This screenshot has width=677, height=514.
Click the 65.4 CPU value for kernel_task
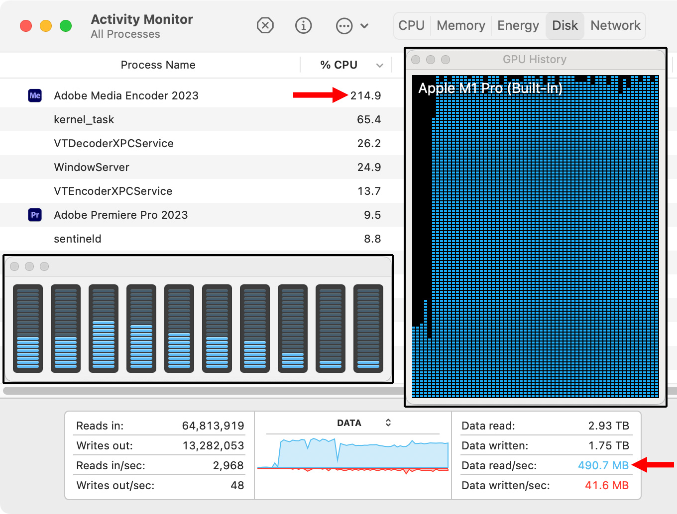tap(369, 119)
